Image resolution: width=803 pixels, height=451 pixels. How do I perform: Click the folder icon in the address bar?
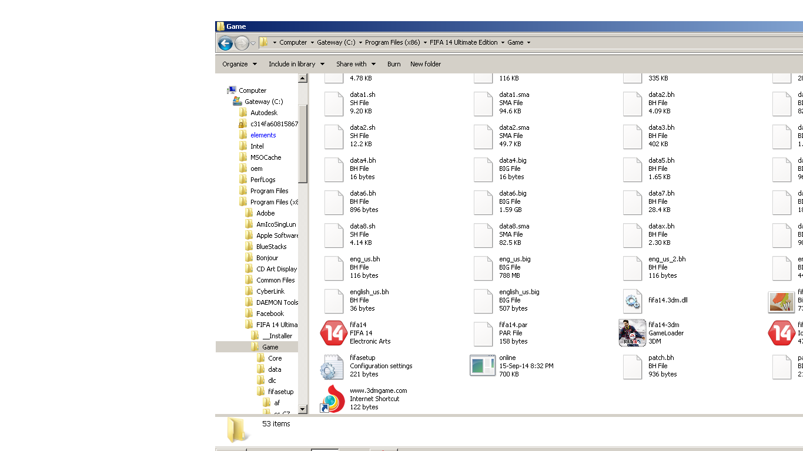click(x=264, y=42)
